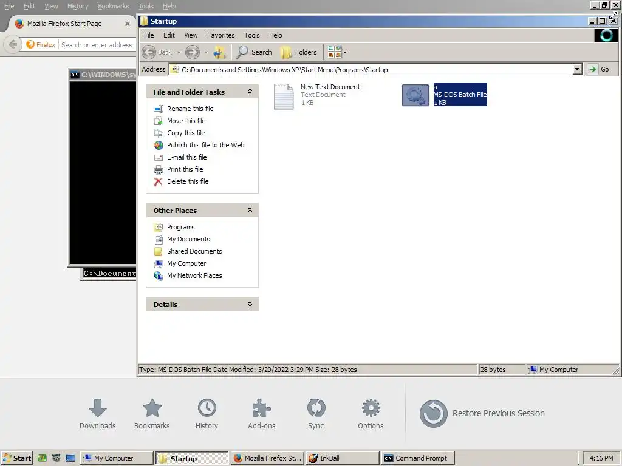
Task: Go up one folder level icon
Action: tap(219, 52)
